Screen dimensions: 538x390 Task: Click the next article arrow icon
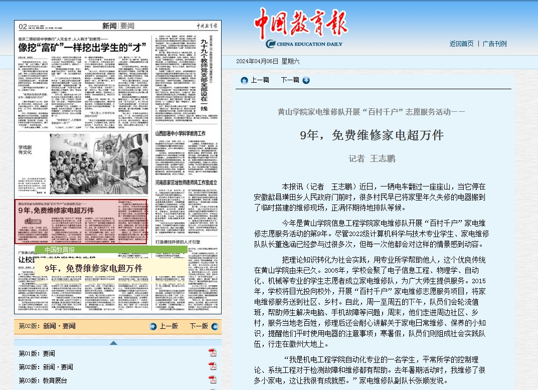[306, 80]
